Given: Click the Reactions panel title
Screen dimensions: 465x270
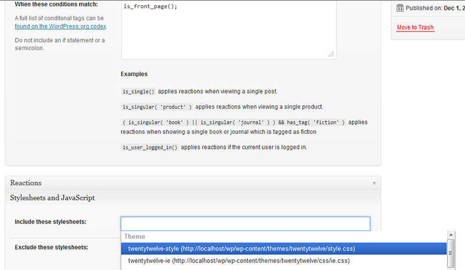Looking at the screenshot, I should [26, 183].
